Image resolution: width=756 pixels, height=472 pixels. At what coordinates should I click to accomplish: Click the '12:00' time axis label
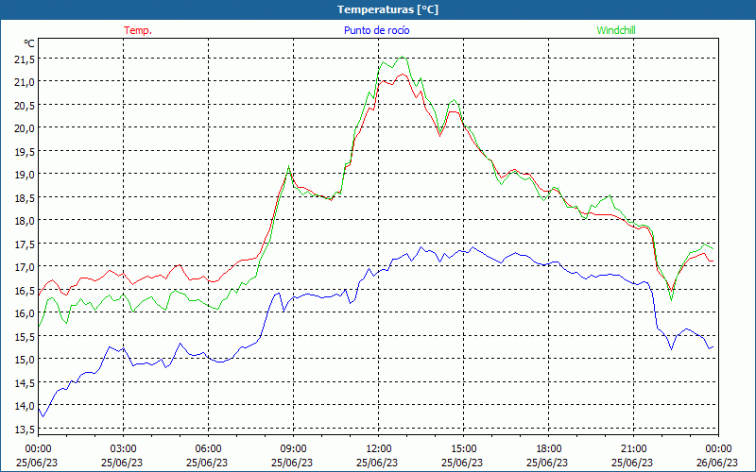tap(379, 449)
